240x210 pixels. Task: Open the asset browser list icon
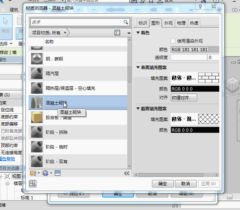pyautogui.click(x=58, y=173)
